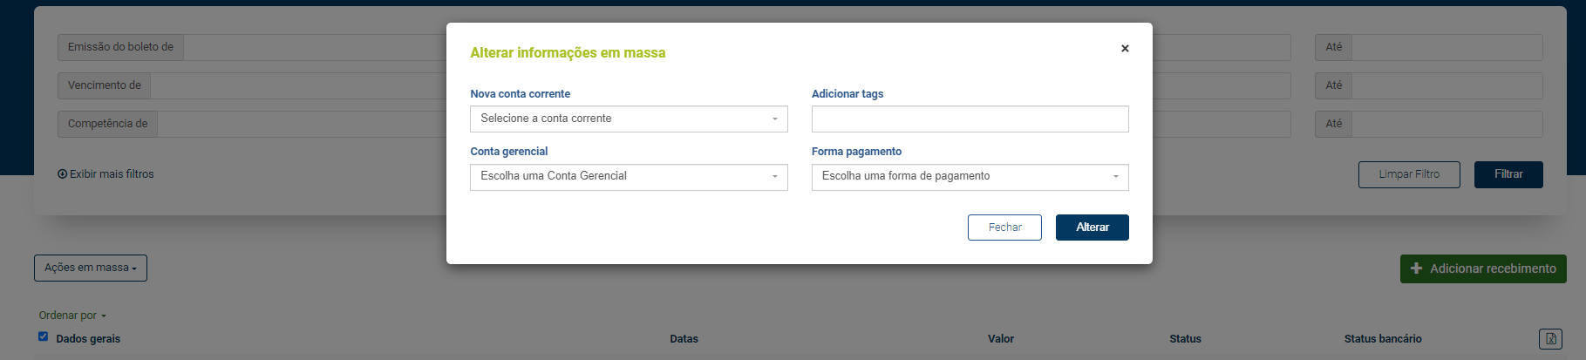Click the Emissão do boleto de field

[315, 47]
